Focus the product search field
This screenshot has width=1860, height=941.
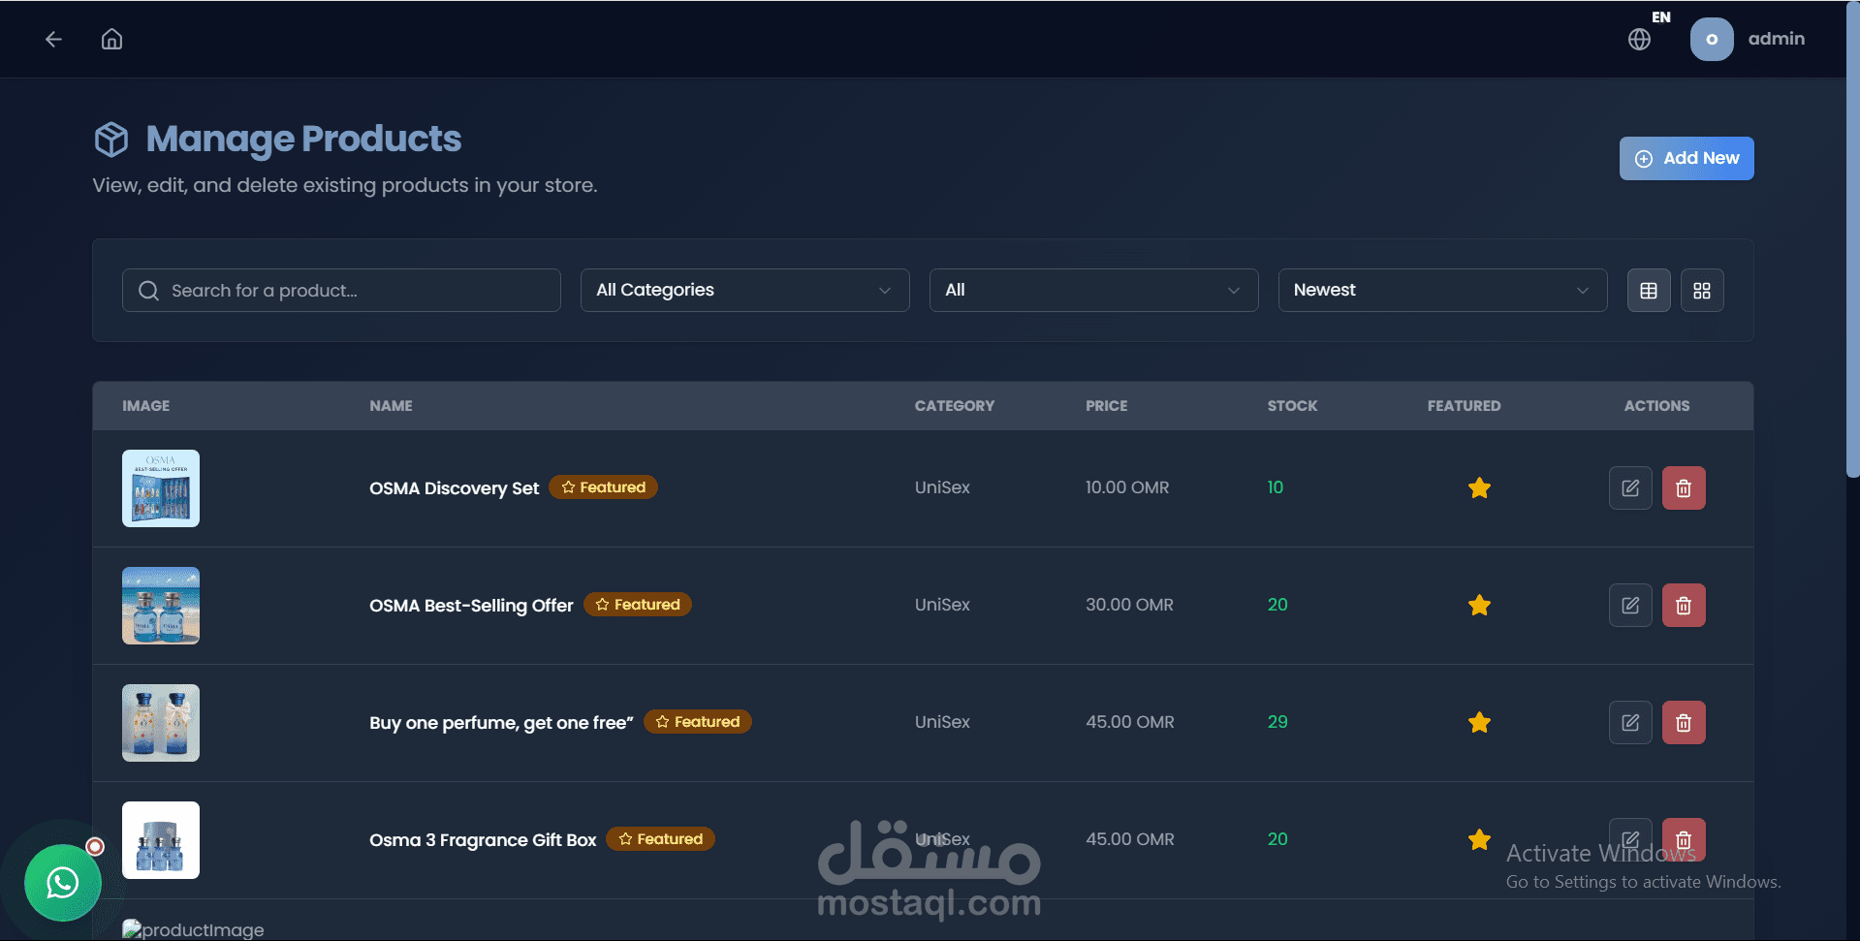pos(341,290)
